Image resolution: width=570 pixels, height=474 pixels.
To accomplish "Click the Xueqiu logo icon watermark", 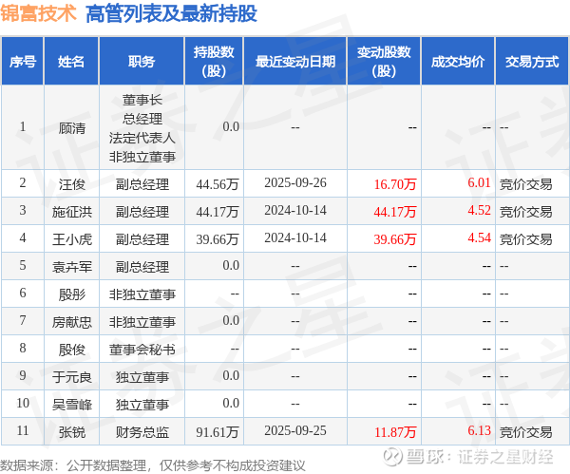I will pos(392,456).
